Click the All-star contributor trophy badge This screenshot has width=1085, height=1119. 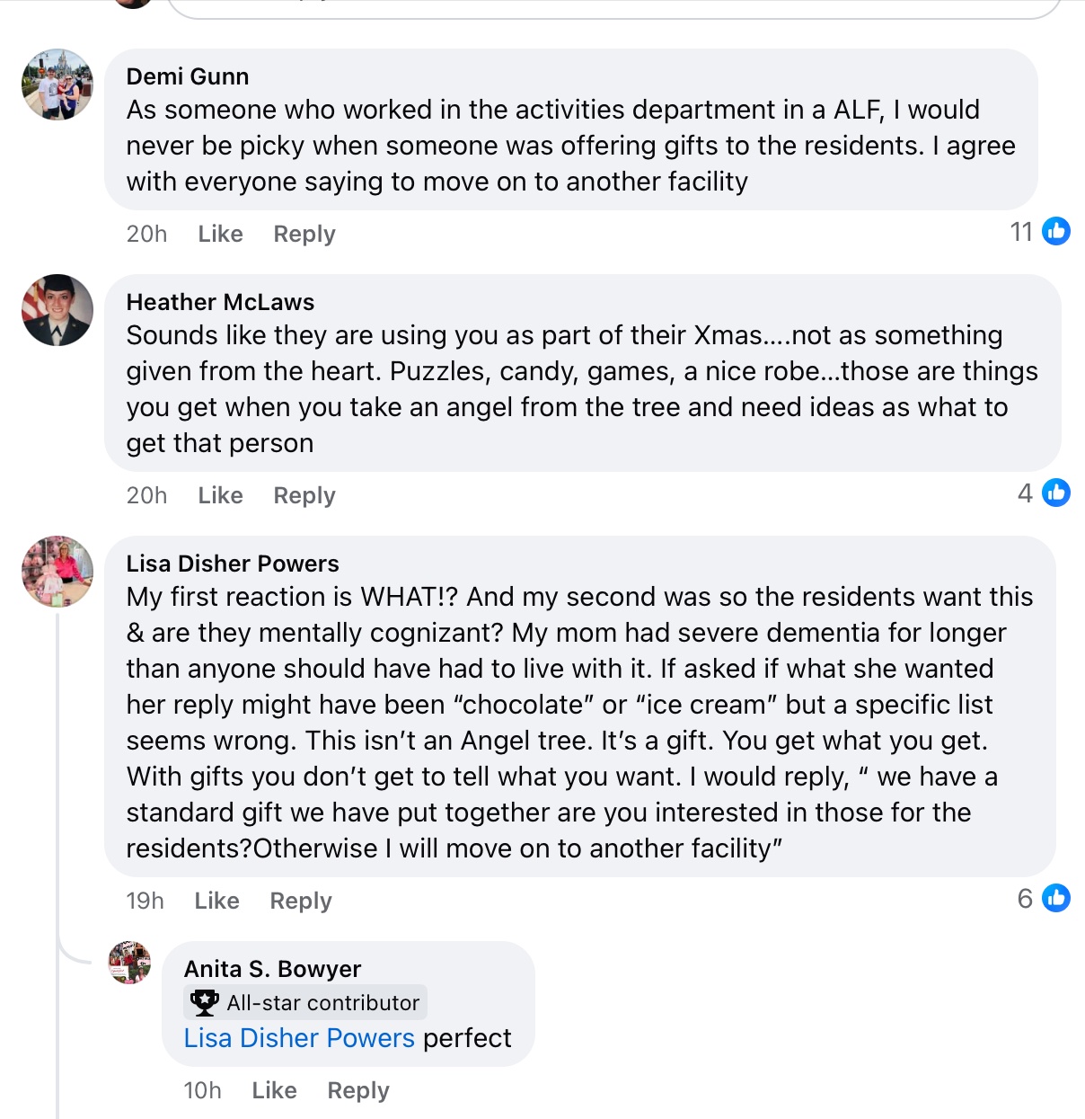tap(205, 1002)
